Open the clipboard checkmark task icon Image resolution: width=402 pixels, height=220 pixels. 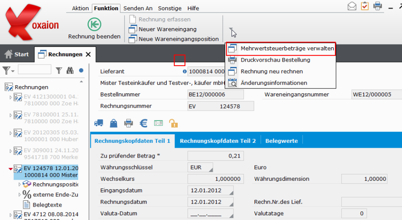coord(364,6)
